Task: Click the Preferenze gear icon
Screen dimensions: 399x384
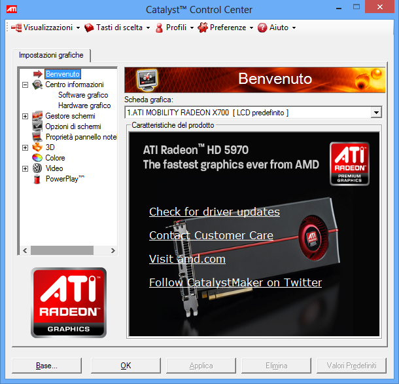Action: (203, 28)
